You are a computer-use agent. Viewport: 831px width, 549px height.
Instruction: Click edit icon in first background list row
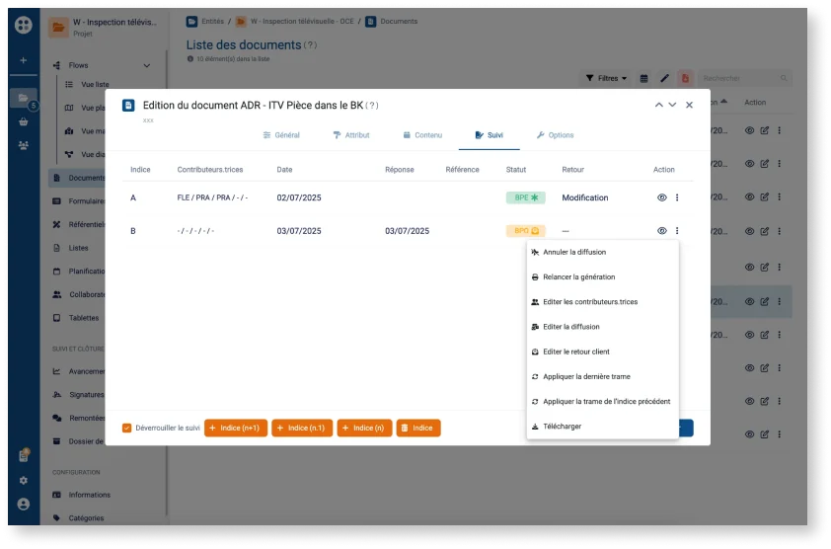tap(765, 130)
